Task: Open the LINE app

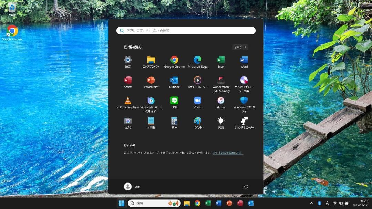Action: [174, 101]
